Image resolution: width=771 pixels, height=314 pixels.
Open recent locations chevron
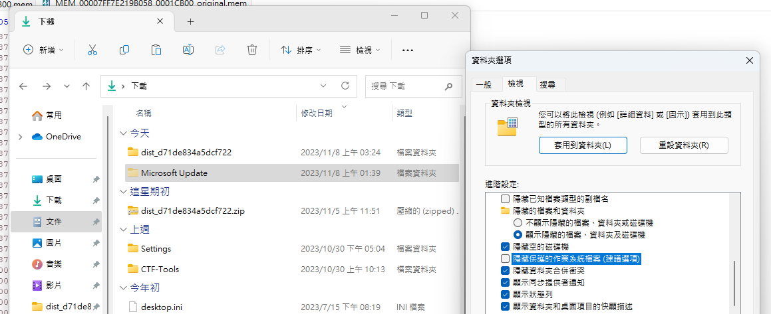[x=67, y=86]
